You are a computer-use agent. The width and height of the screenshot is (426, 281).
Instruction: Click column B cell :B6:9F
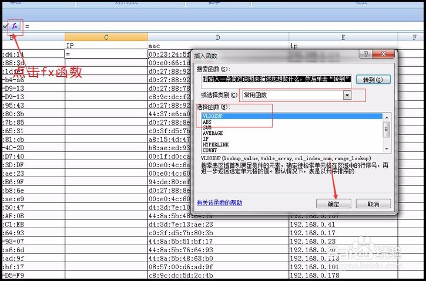(x=33, y=182)
